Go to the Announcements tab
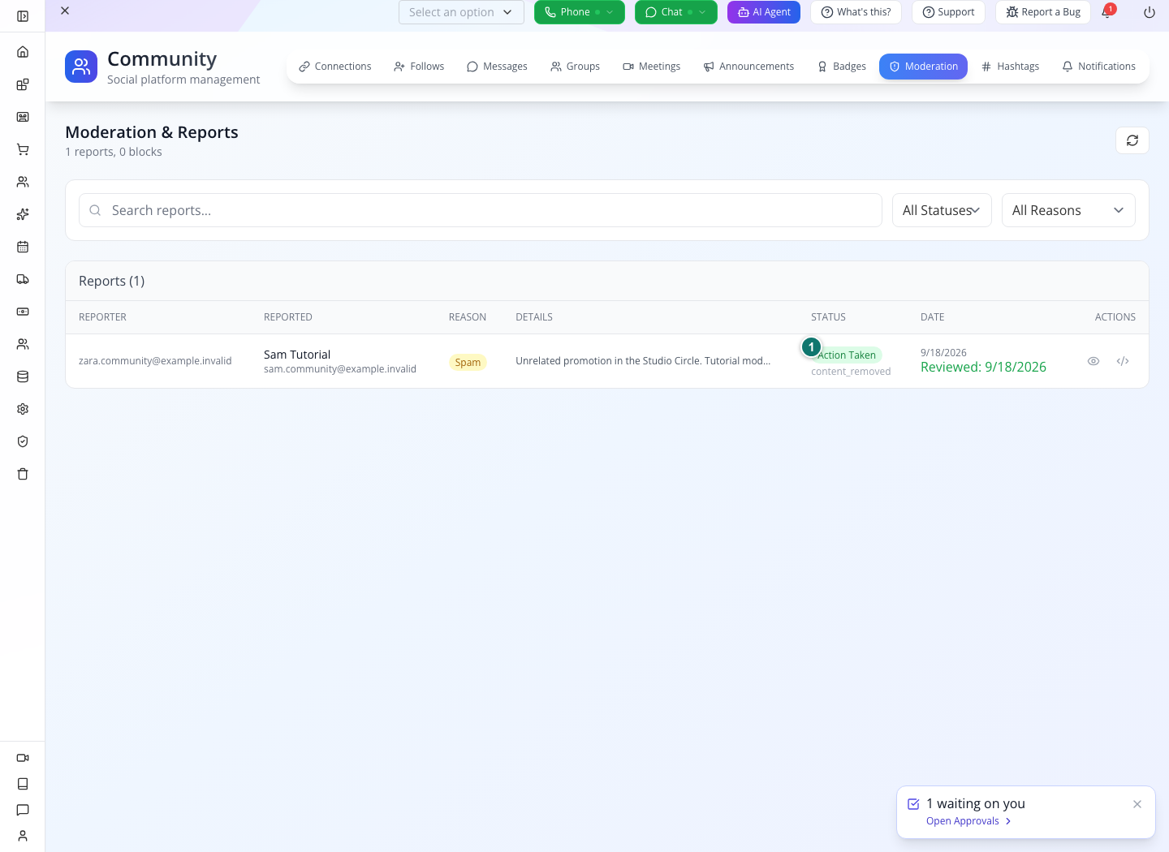This screenshot has height=852, width=1169. (748, 67)
